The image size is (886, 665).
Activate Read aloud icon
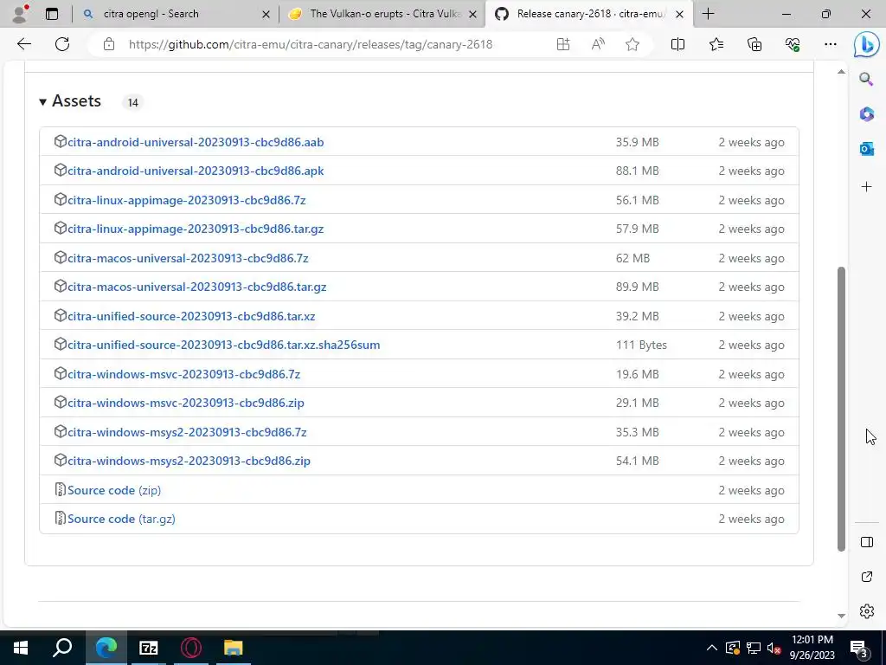click(x=598, y=44)
